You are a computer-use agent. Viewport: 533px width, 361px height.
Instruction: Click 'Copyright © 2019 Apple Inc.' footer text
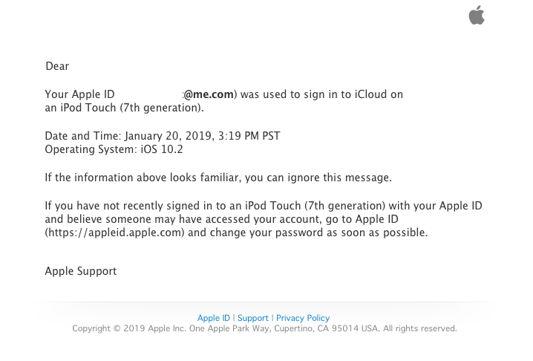click(x=128, y=328)
